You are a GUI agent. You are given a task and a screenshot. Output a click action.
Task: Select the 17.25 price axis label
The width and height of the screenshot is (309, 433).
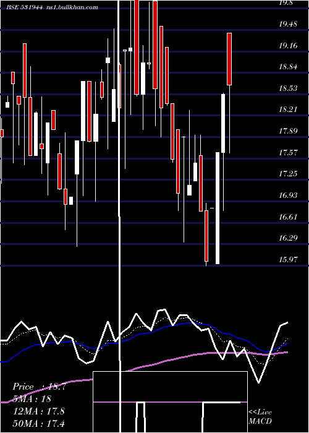coord(288,174)
